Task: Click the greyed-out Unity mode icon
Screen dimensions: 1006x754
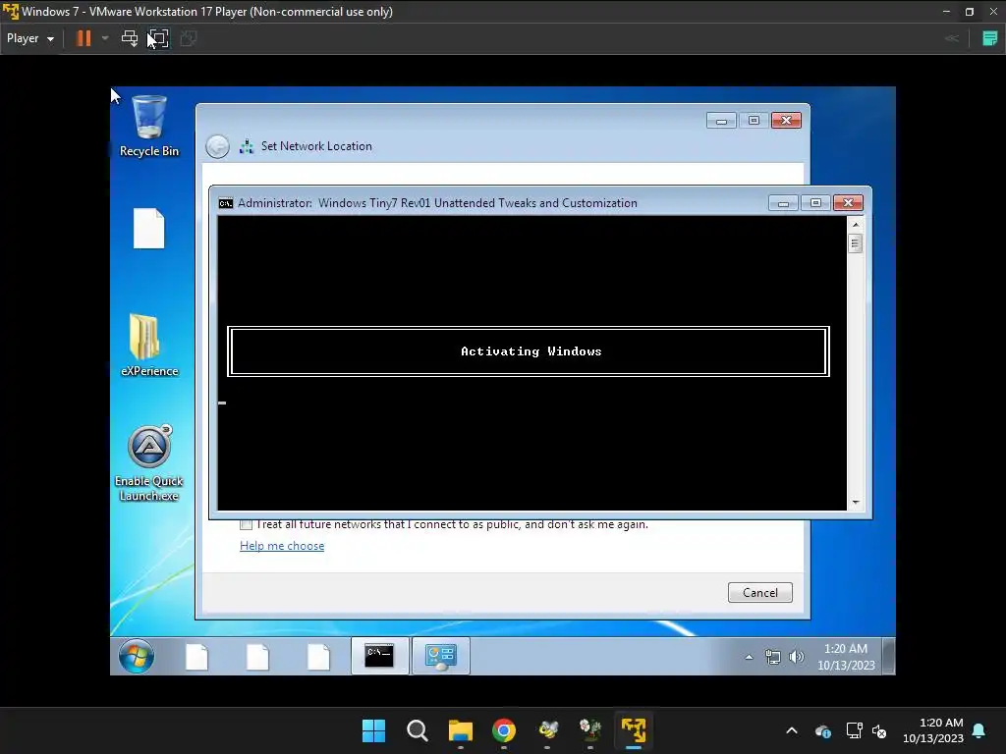Action: tap(188, 38)
